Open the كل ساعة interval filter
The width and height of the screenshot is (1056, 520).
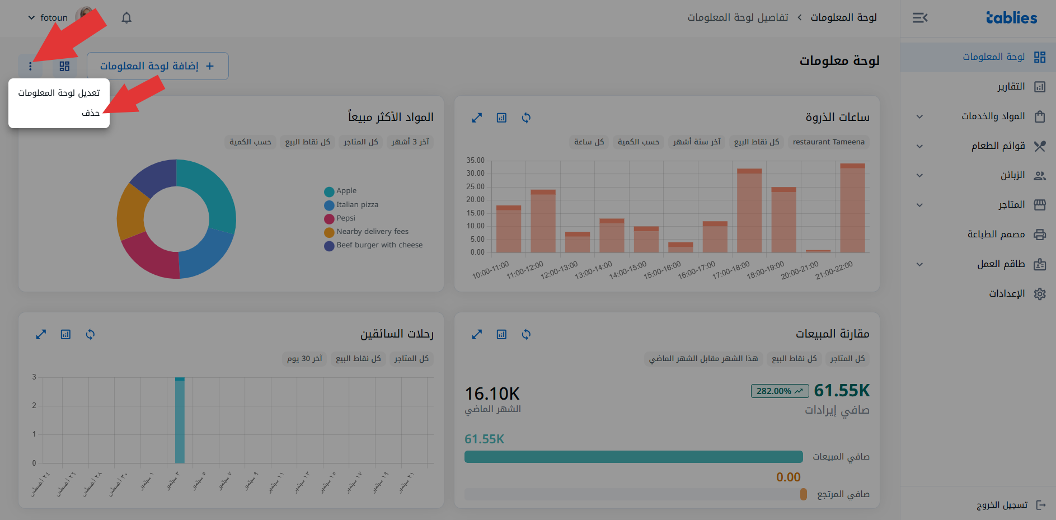coord(589,142)
